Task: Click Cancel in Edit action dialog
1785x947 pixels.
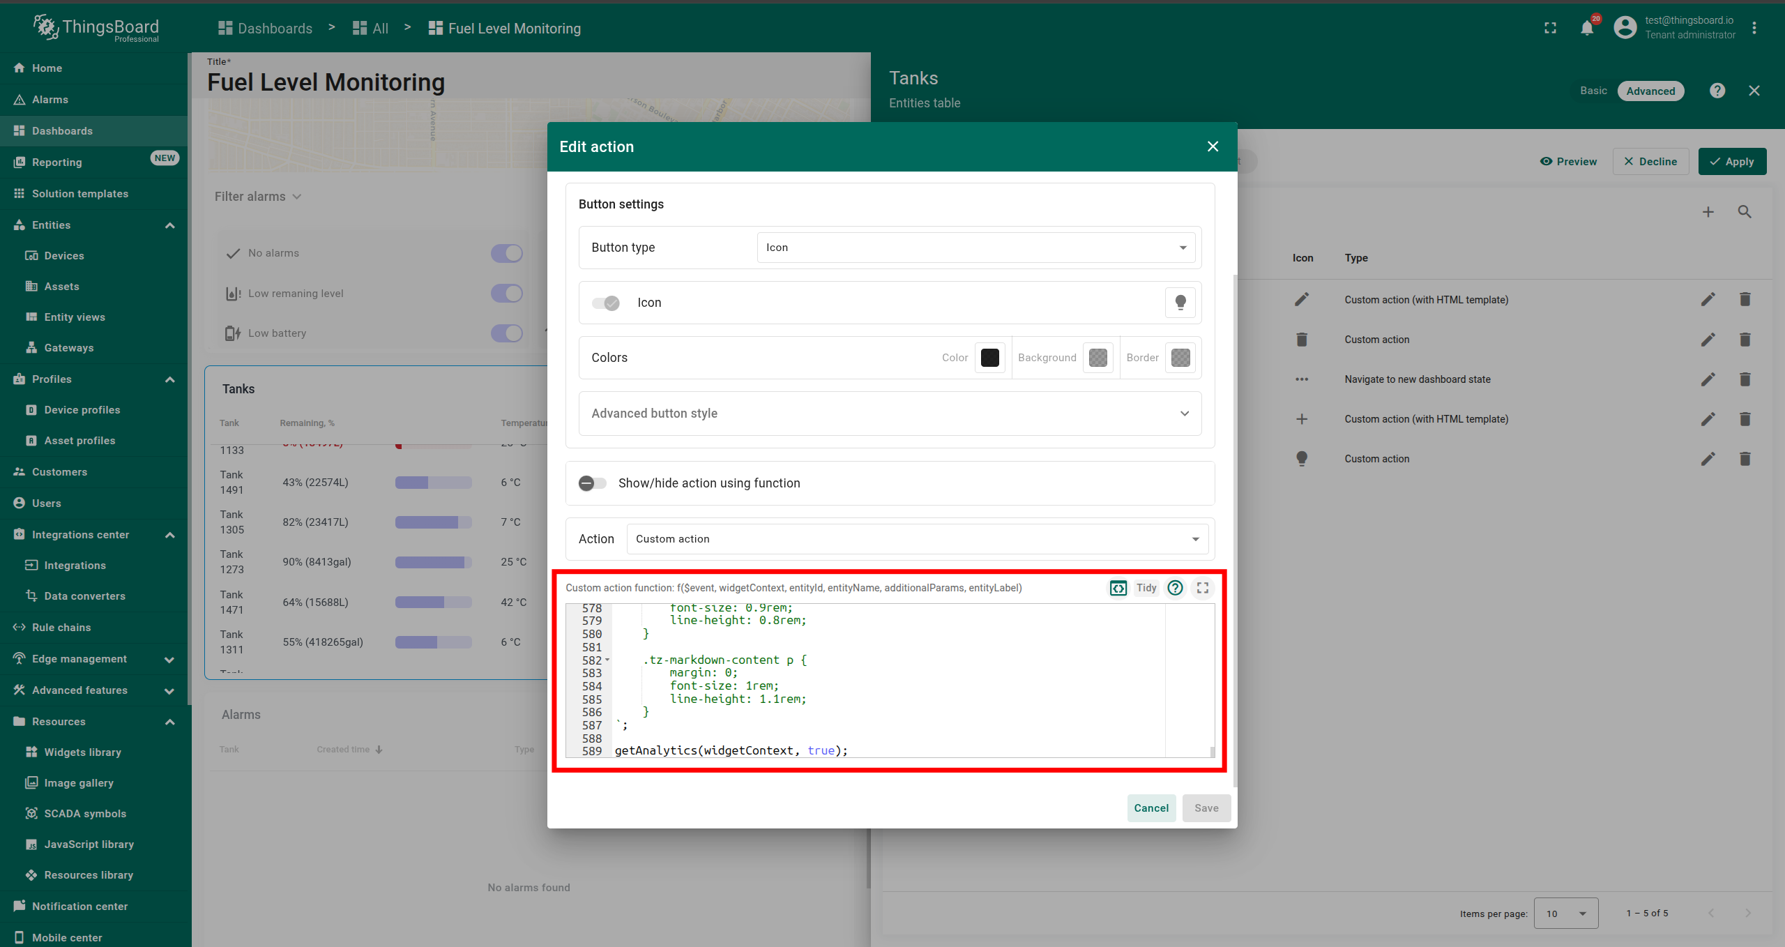Action: [1150, 808]
